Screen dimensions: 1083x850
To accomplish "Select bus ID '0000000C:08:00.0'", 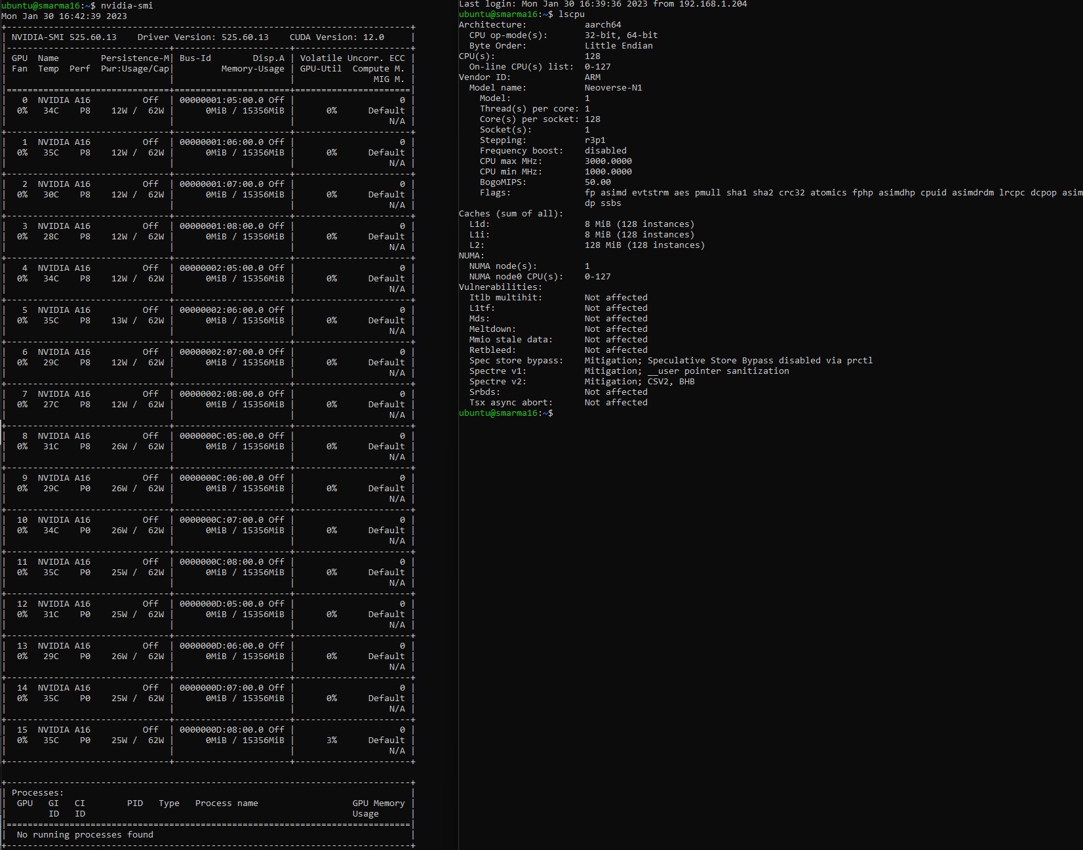I will 222,561.
